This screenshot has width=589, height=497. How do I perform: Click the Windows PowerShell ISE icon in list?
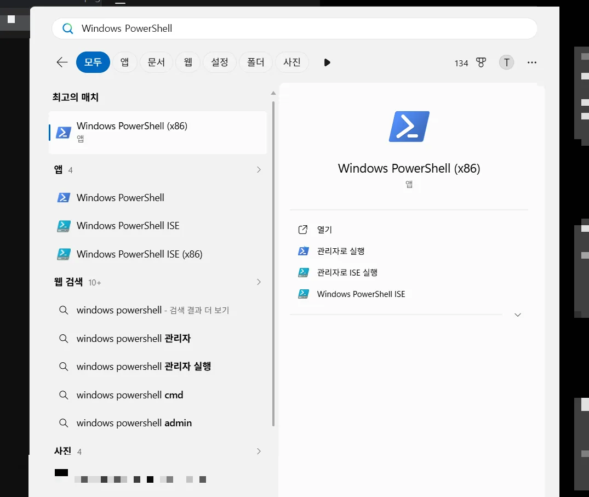pos(64,226)
